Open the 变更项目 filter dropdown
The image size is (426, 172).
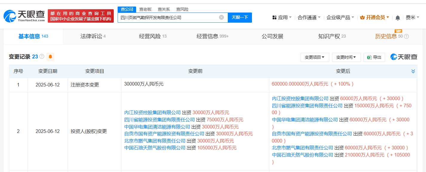coord(315,57)
